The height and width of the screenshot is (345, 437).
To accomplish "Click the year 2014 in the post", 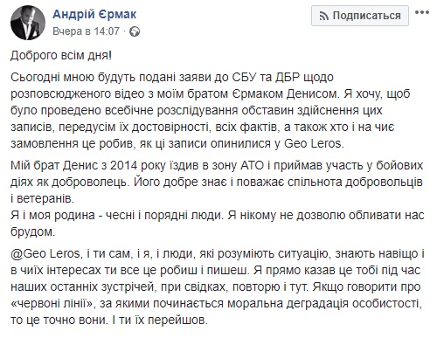I will [x=124, y=166].
